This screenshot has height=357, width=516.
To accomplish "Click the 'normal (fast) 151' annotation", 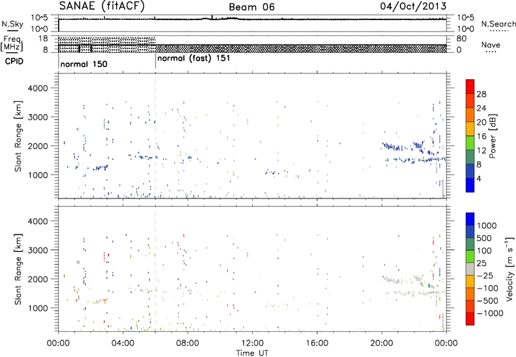I will click(193, 59).
